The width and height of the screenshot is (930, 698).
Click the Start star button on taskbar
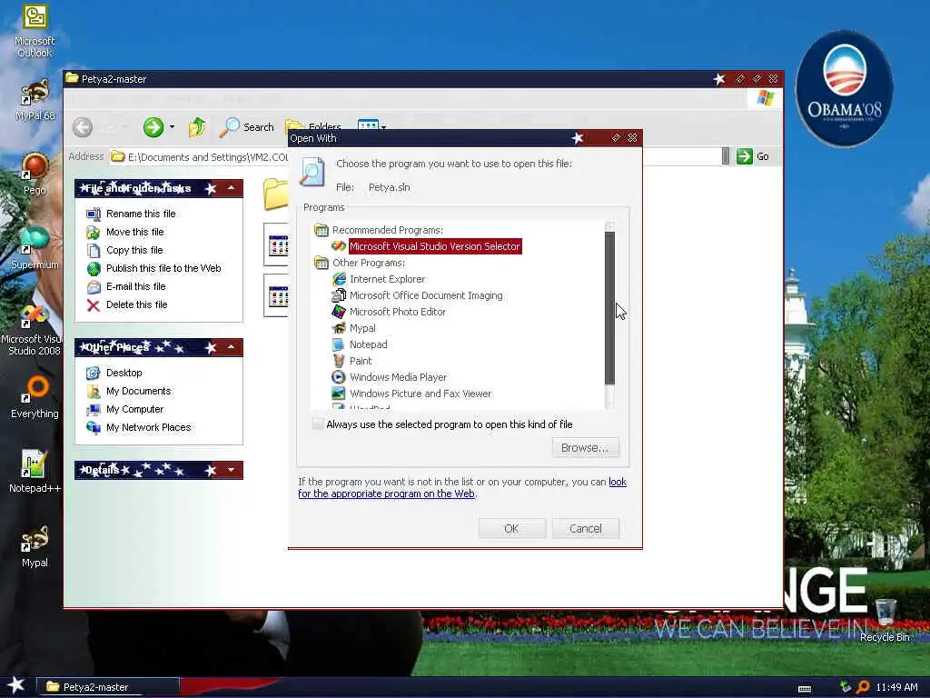click(x=15, y=685)
